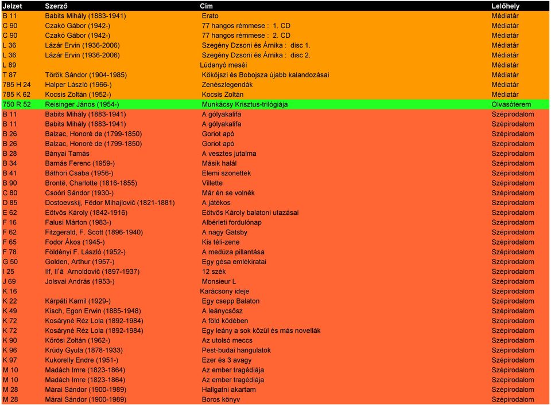Click author Kukorelly Endre (1951-)
The image size is (551, 405).
point(82,359)
